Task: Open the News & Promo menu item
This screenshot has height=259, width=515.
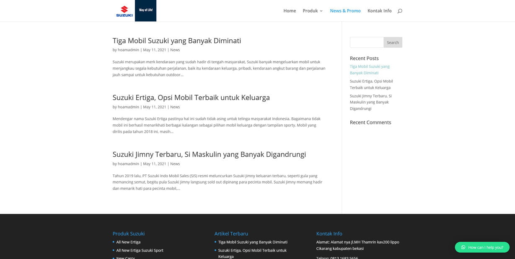Action: [345, 11]
